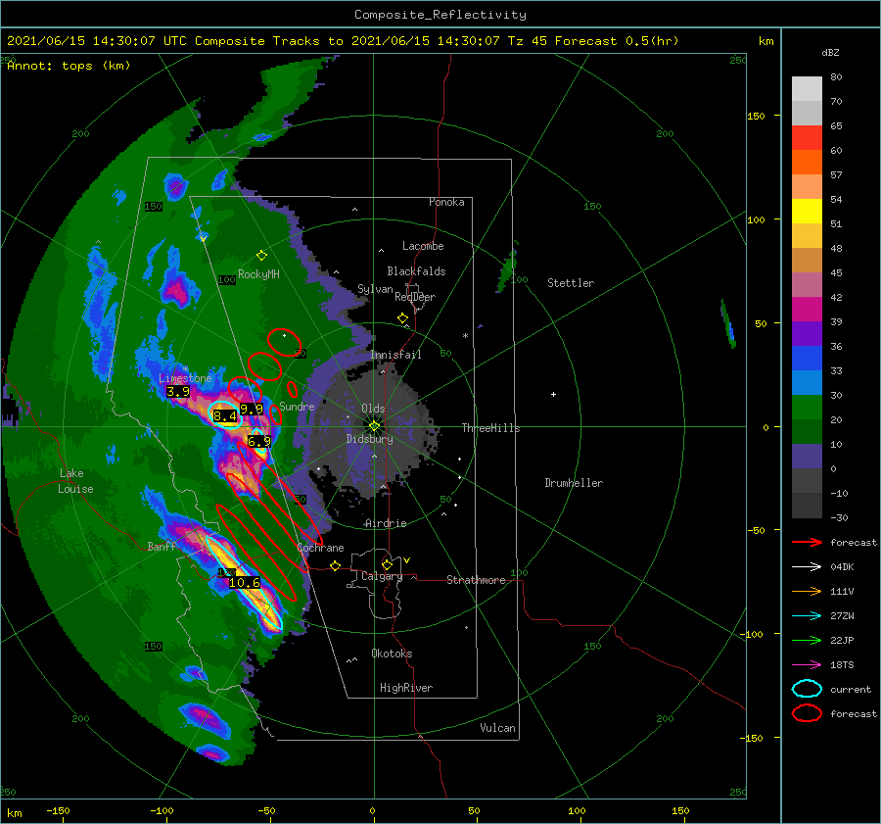Image resolution: width=881 pixels, height=824 pixels.
Task: Click the Drumheller city label
Action: (x=574, y=483)
